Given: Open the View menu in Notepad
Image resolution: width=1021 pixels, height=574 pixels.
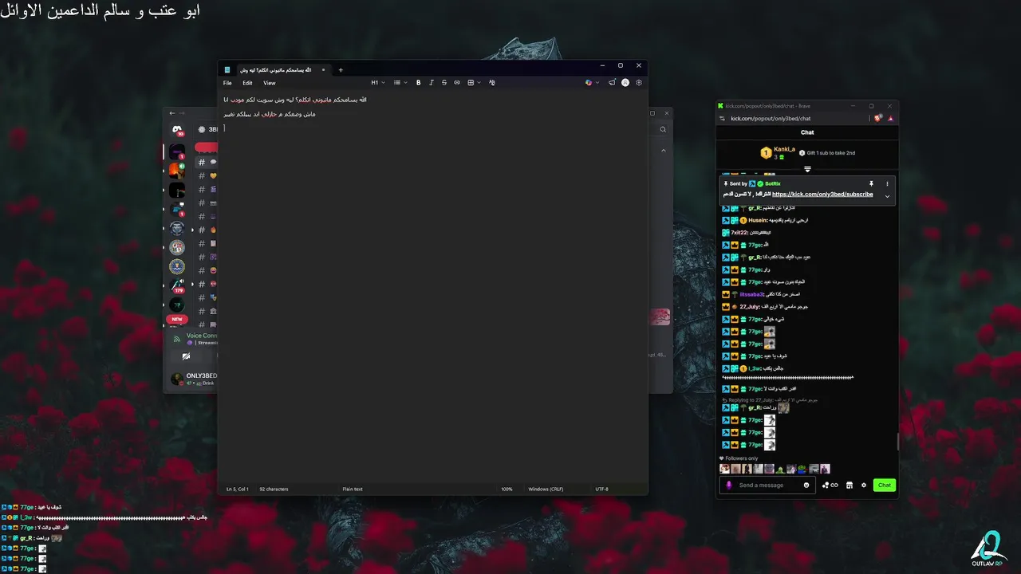Looking at the screenshot, I should click(x=270, y=83).
